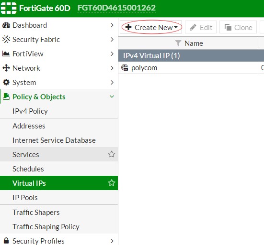Select the IPv4 Virtual IP (1) group row
The width and height of the screenshot is (264, 245).
coord(191,55)
